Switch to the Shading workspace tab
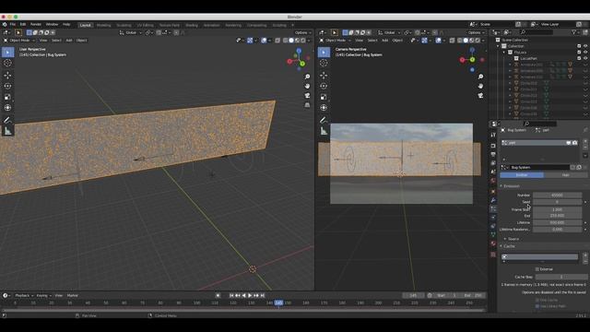This screenshot has width=590, height=332. [x=192, y=25]
